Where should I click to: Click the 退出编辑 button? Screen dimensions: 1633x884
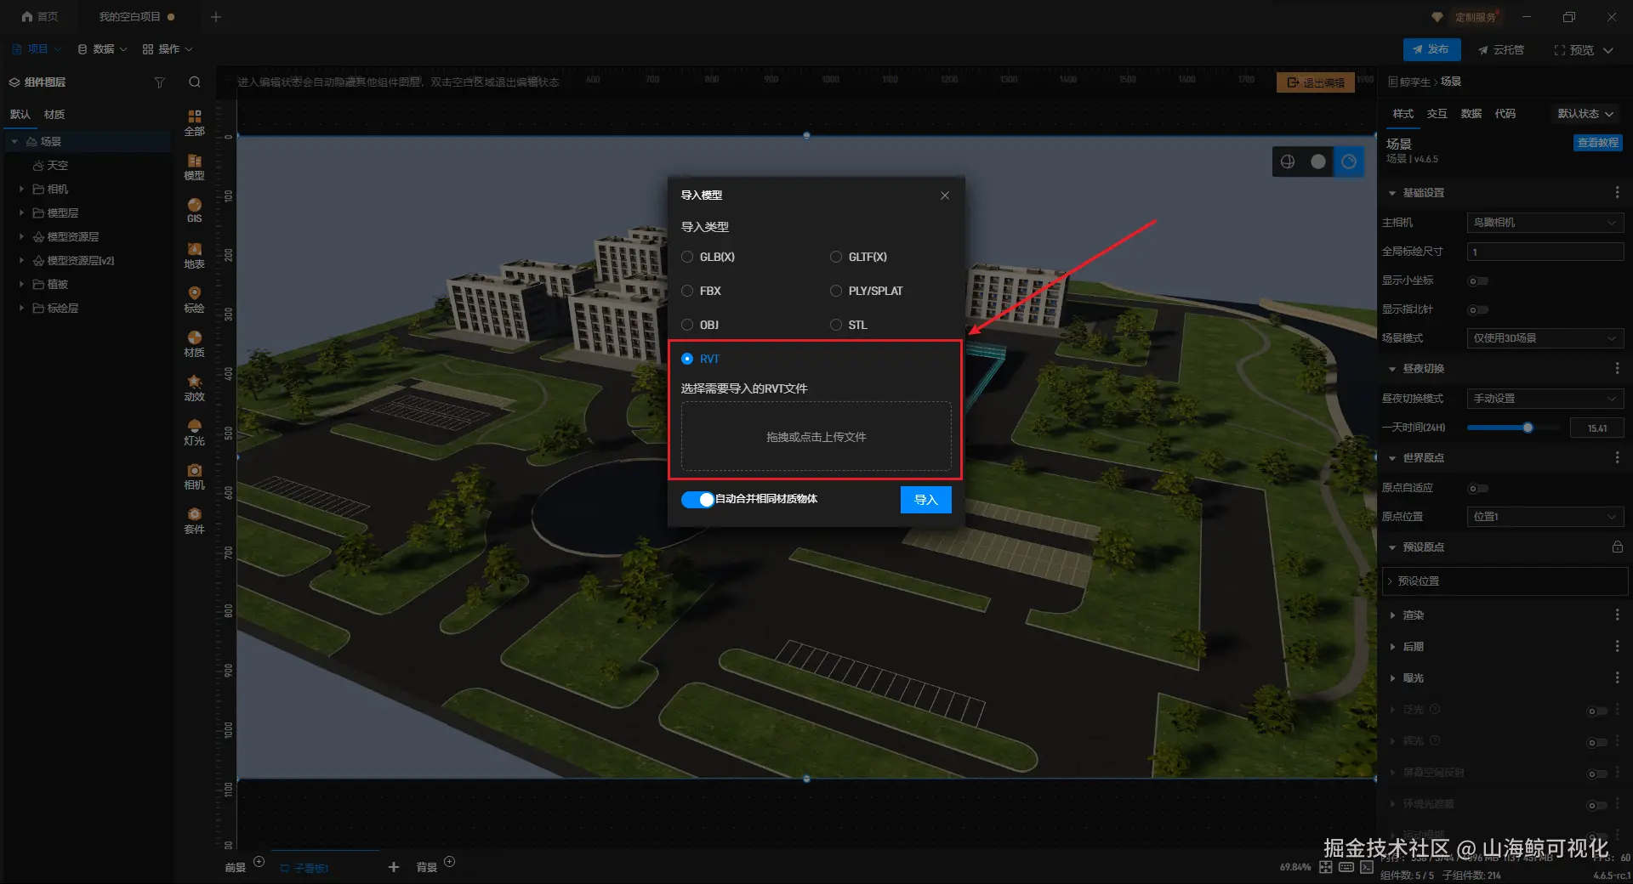(x=1316, y=82)
